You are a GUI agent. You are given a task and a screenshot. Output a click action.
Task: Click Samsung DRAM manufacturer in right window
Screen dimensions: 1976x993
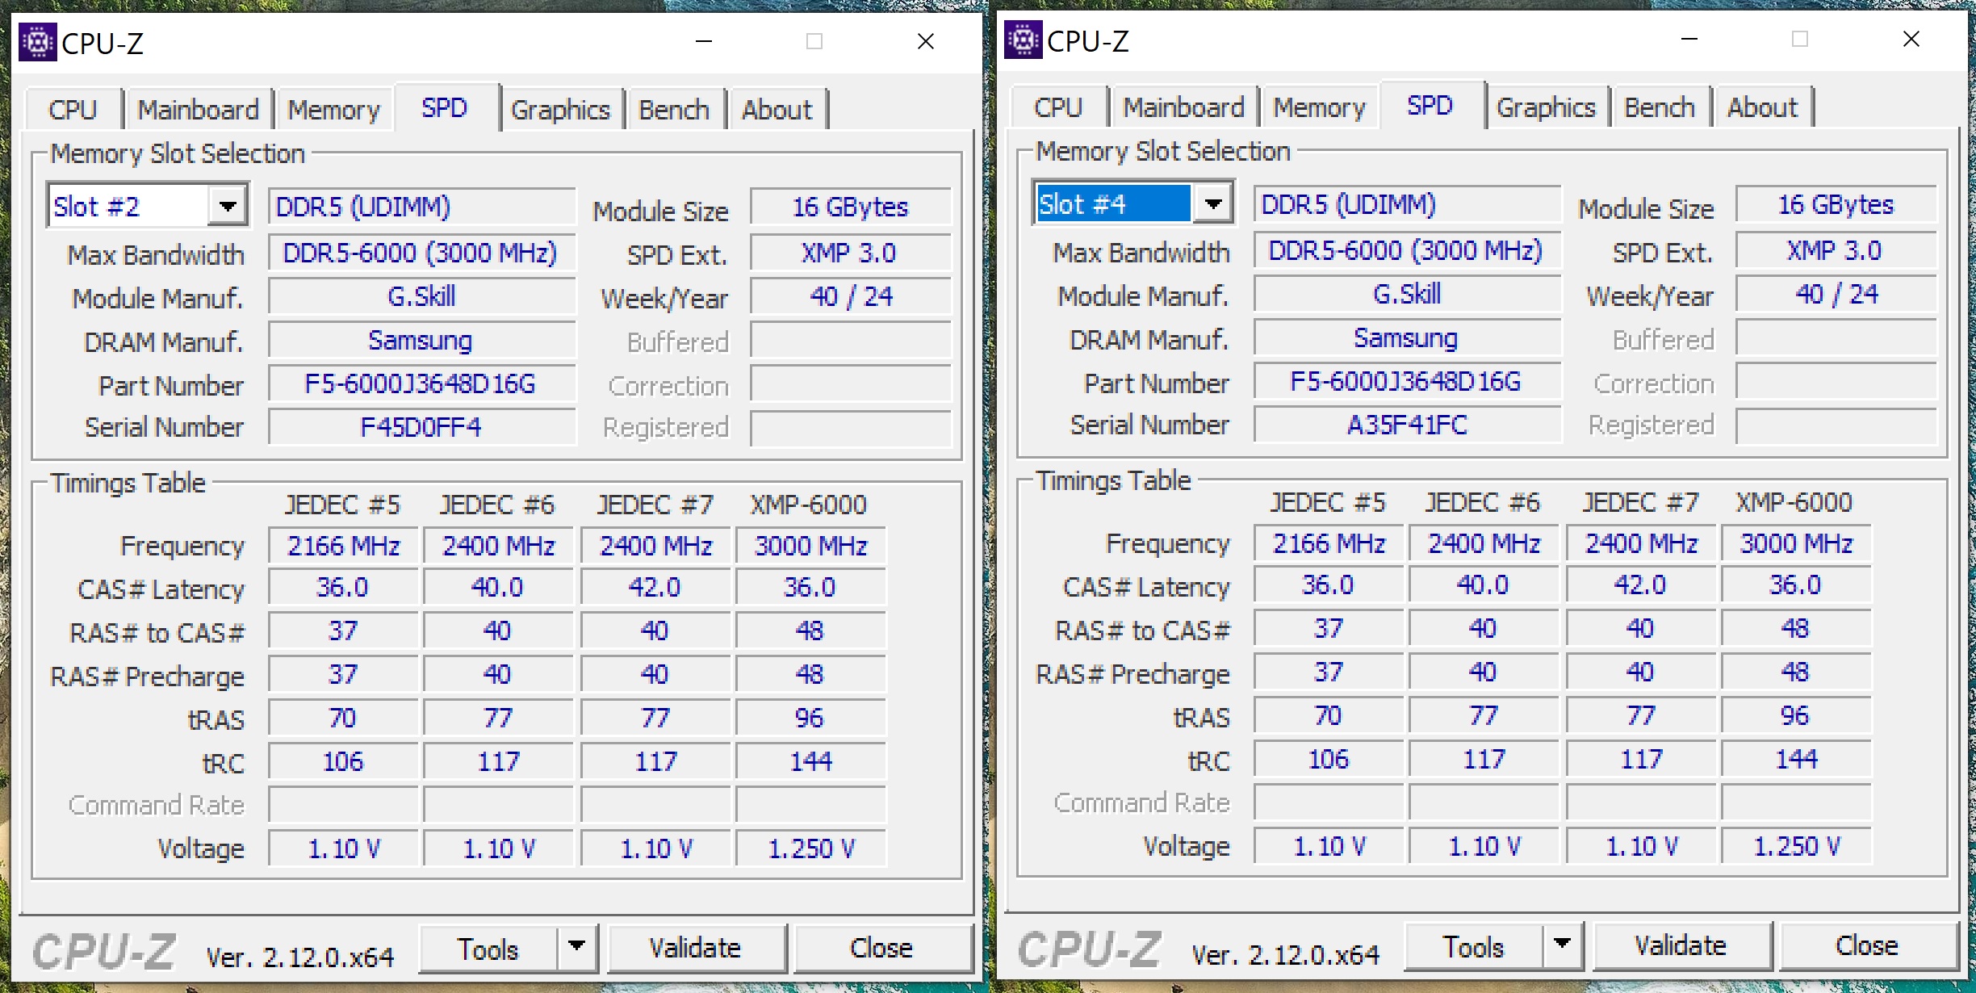(1408, 337)
